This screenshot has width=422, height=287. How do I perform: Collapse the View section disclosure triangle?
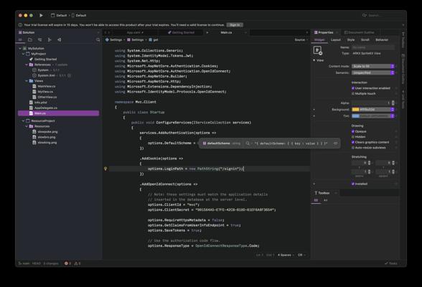coord(314,60)
